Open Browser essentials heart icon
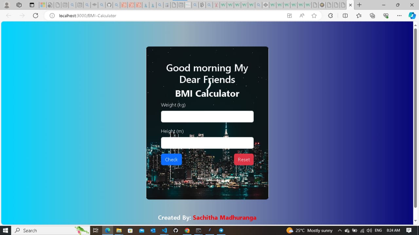The image size is (419, 235). 386,16
